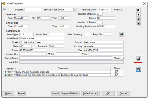Select the 'Early checkin has been arranged' comment

[63, 72]
